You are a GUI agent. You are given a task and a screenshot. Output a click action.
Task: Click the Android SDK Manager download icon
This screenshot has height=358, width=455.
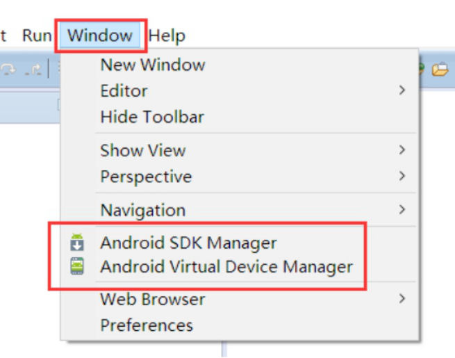[77, 242]
